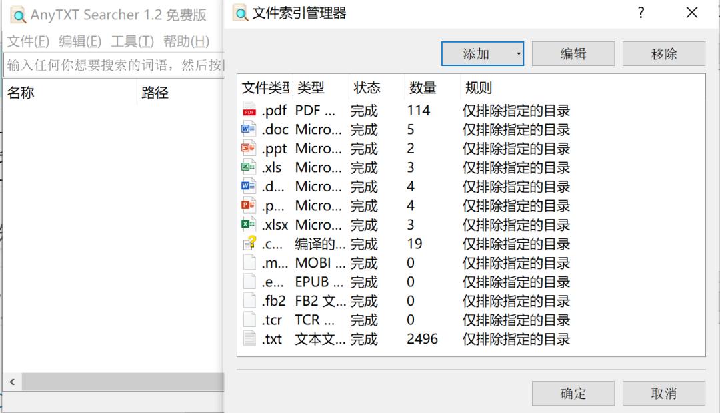Click the count 19 in the .c... row
Viewport: 720px width, 413px height.
click(415, 244)
